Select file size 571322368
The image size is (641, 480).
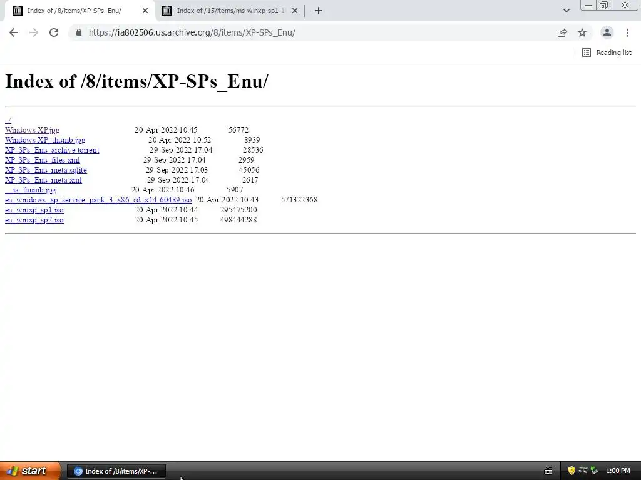(x=299, y=200)
